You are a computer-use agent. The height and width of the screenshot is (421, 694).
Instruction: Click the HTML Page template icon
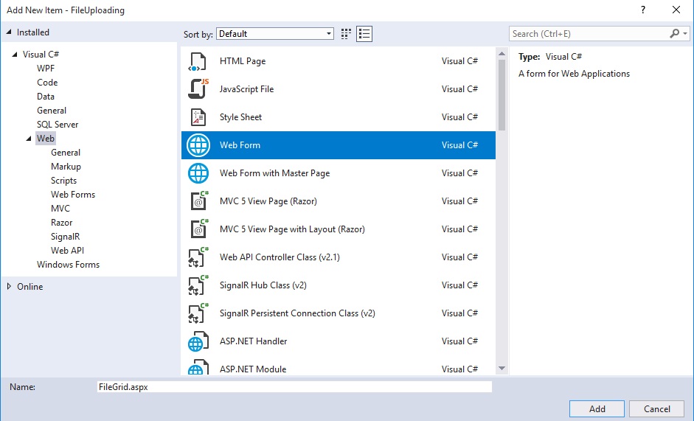[x=198, y=61]
